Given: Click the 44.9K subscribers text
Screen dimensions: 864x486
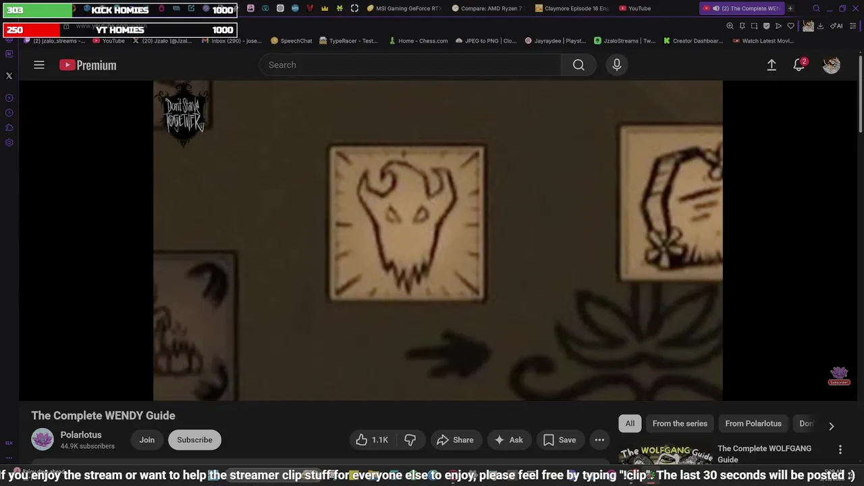Looking at the screenshot, I should [x=88, y=446].
